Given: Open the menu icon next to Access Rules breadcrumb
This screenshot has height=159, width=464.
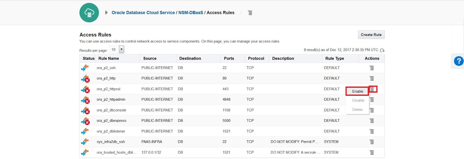Looking at the screenshot, I should coord(250,13).
